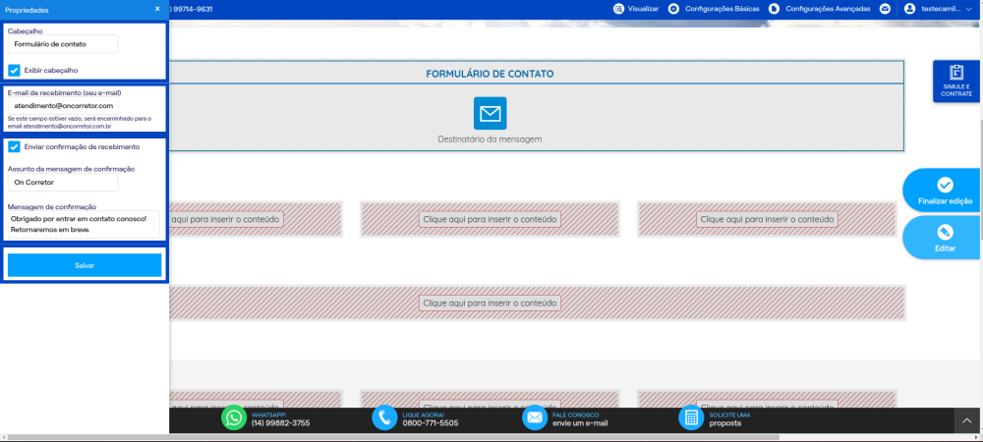Open Configurações Básicas gear icon
The width and height of the screenshot is (983, 442).
pos(673,9)
